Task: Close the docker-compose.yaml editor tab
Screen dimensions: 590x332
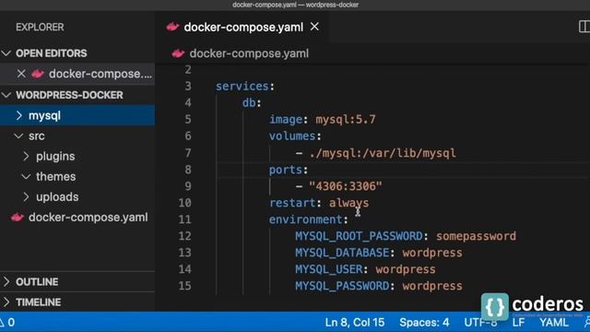Action: tap(314, 27)
